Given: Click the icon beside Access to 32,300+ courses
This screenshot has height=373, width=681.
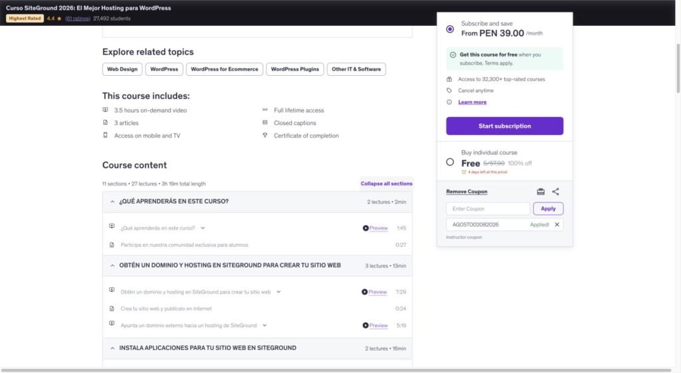Looking at the screenshot, I should (449, 79).
